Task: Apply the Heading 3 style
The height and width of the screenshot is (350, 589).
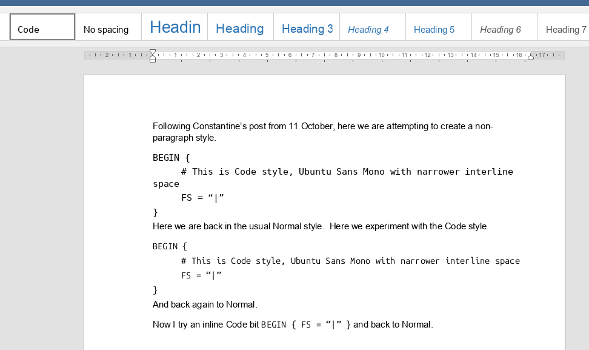Action: click(307, 28)
